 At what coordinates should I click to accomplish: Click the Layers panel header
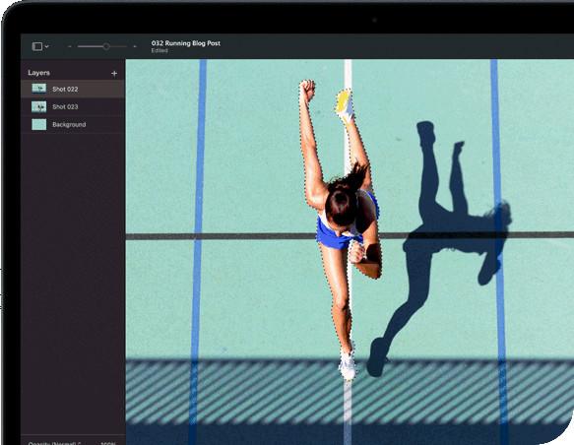pos(38,73)
